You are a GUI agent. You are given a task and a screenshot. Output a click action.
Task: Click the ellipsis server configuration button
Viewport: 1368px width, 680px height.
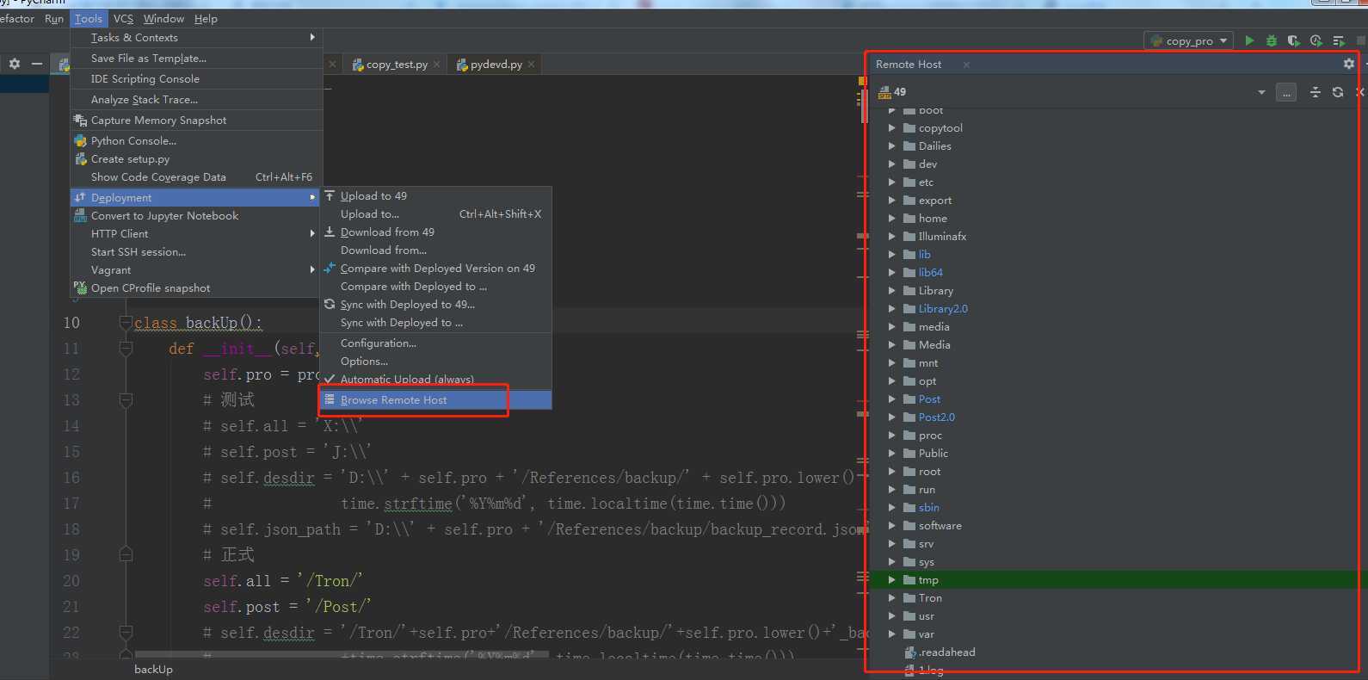[x=1286, y=92]
